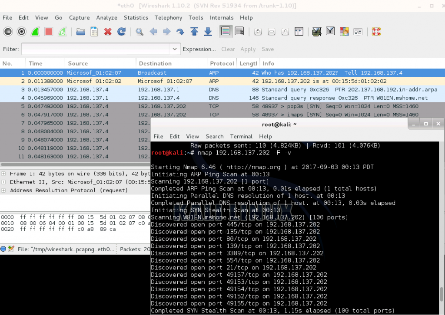Jump to the last packet icon
The height and width of the screenshot is (315, 445).
(208, 31)
